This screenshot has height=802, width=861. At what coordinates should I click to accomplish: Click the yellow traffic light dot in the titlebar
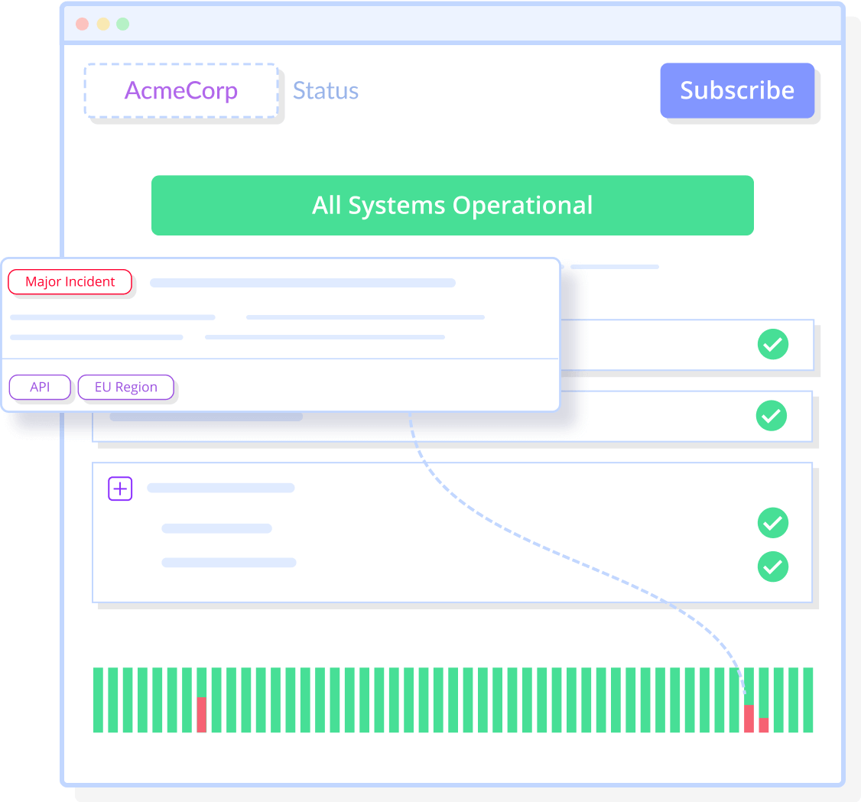coord(102,24)
